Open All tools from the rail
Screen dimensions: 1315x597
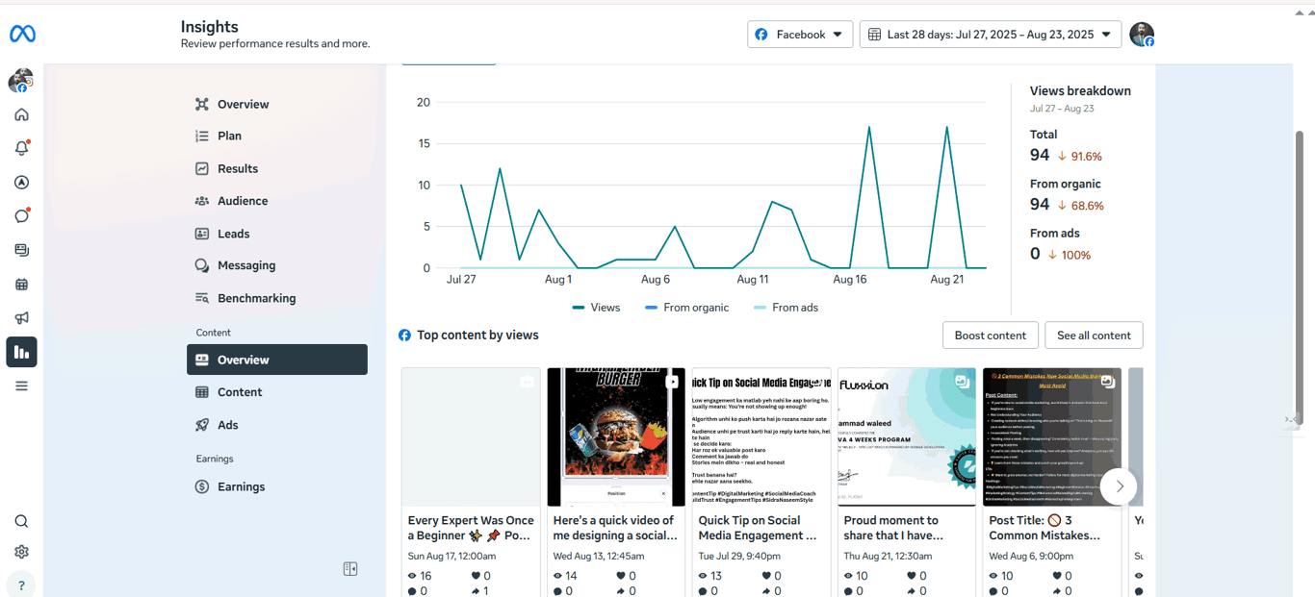click(21, 386)
